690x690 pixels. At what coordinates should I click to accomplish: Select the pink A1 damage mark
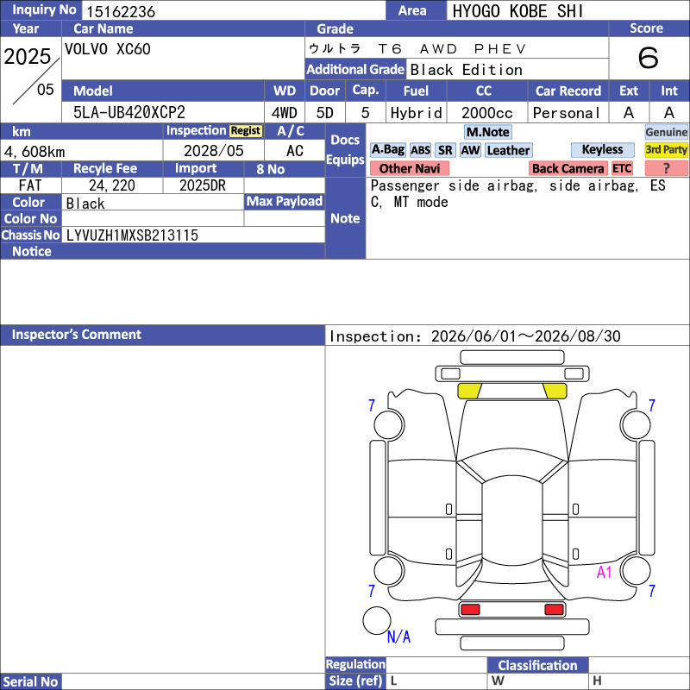click(x=605, y=572)
